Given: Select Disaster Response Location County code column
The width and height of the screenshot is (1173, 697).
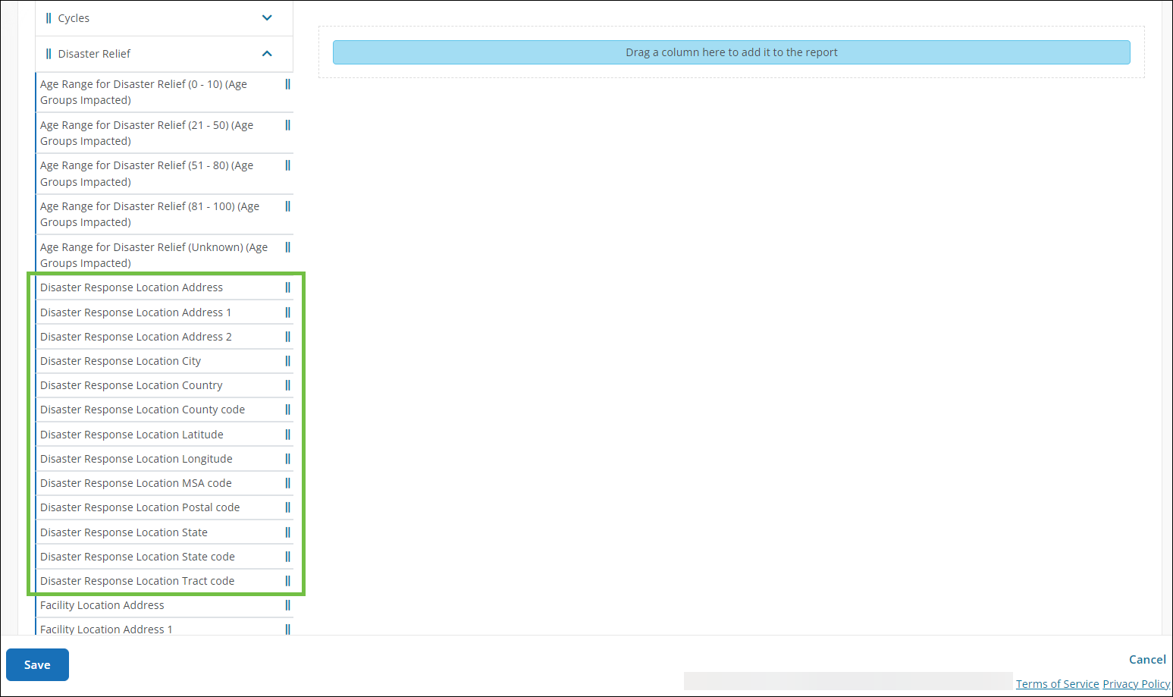Looking at the screenshot, I should 165,410.
